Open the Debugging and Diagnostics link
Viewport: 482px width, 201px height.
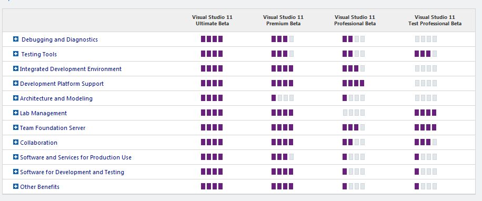(59, 39)
